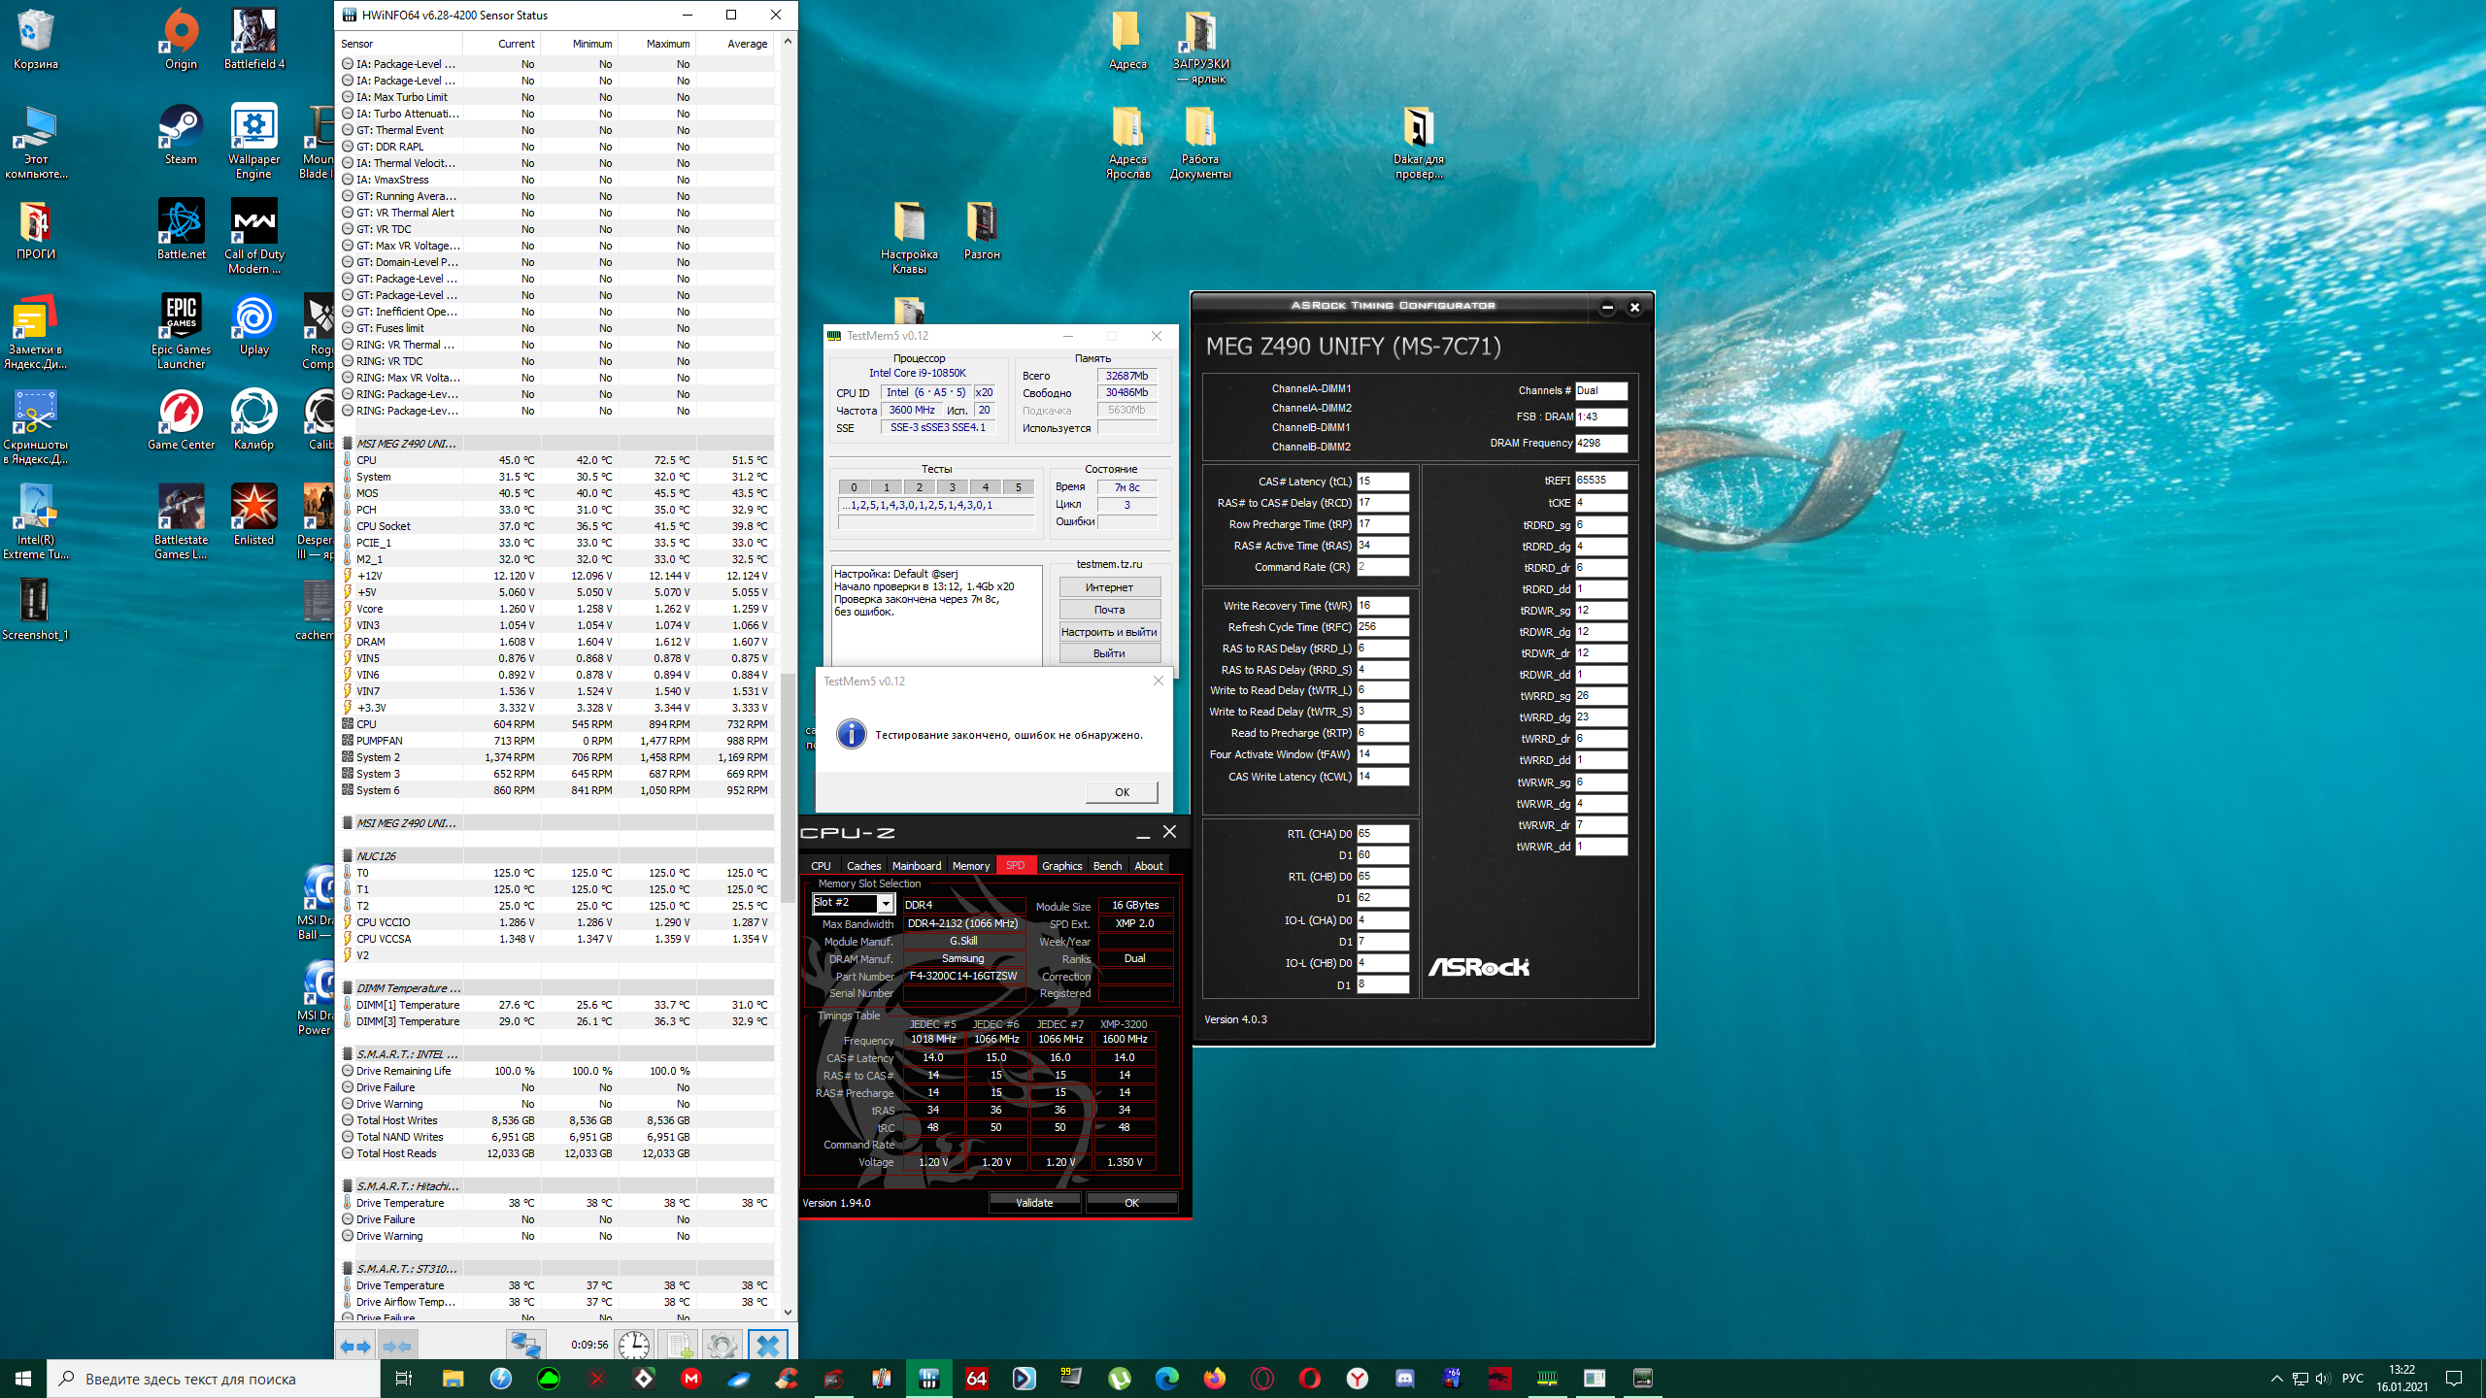Click tREFI value field in Timing Configurator
Viewport: 2486px width, 1398px height.
click(1599, 481)
